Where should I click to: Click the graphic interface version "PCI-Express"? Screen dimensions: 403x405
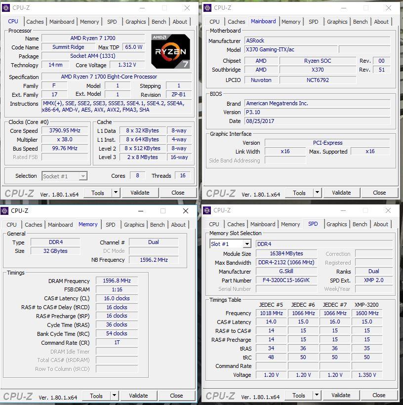point(327,143)
